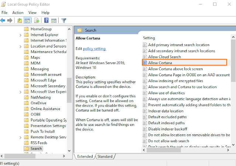Click the Search folder icon in the header
The image size is (236, 166).
coord(80,30)
